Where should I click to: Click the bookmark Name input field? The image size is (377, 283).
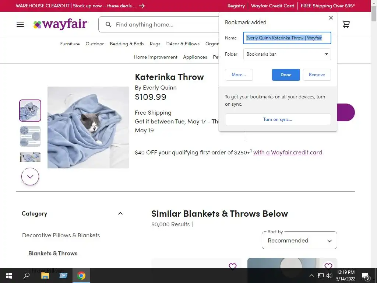tap(287, 38)
